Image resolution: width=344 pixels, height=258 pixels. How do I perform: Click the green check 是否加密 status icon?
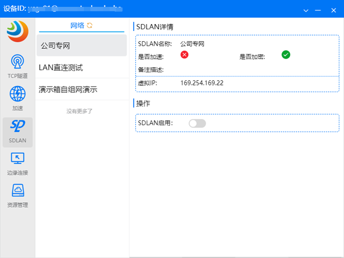pyautogui.click(x=286, y=54)
